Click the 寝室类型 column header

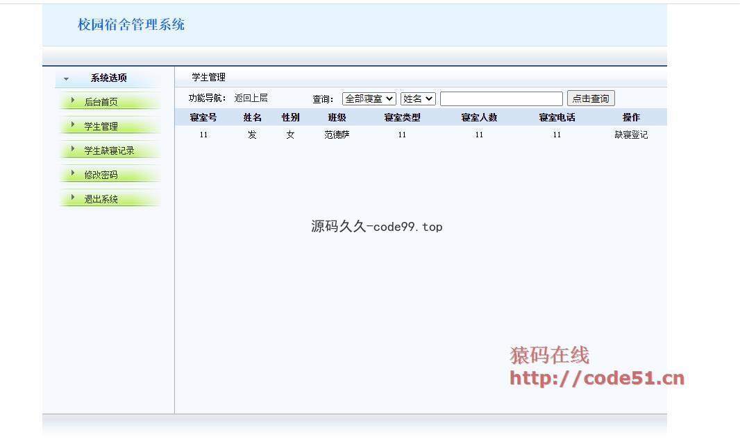click(402, 118)
